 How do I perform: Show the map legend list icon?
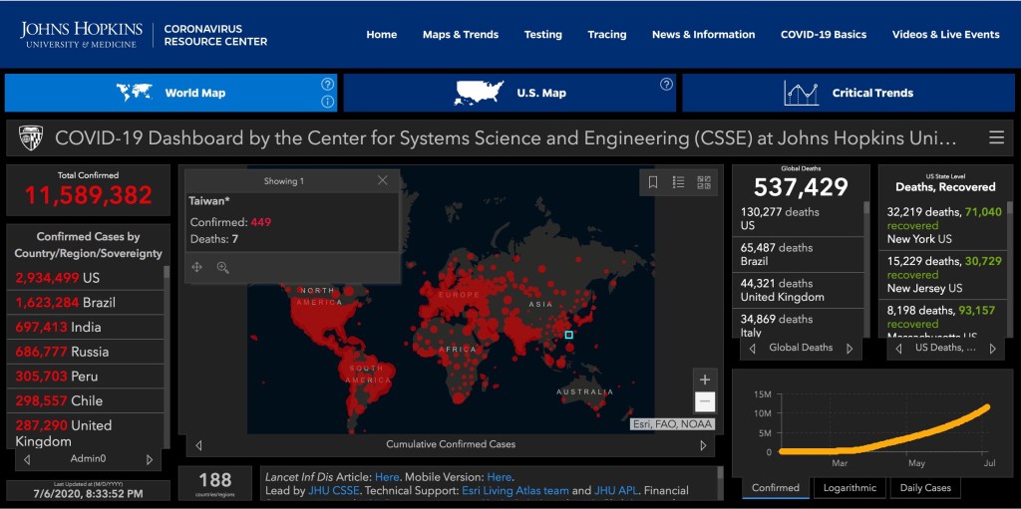[x=678, y=182]
